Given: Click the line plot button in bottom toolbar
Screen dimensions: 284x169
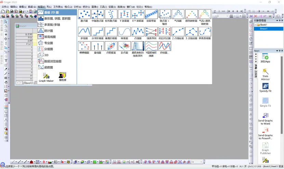Looking at the screenshot, I should (x=13, y=162).
